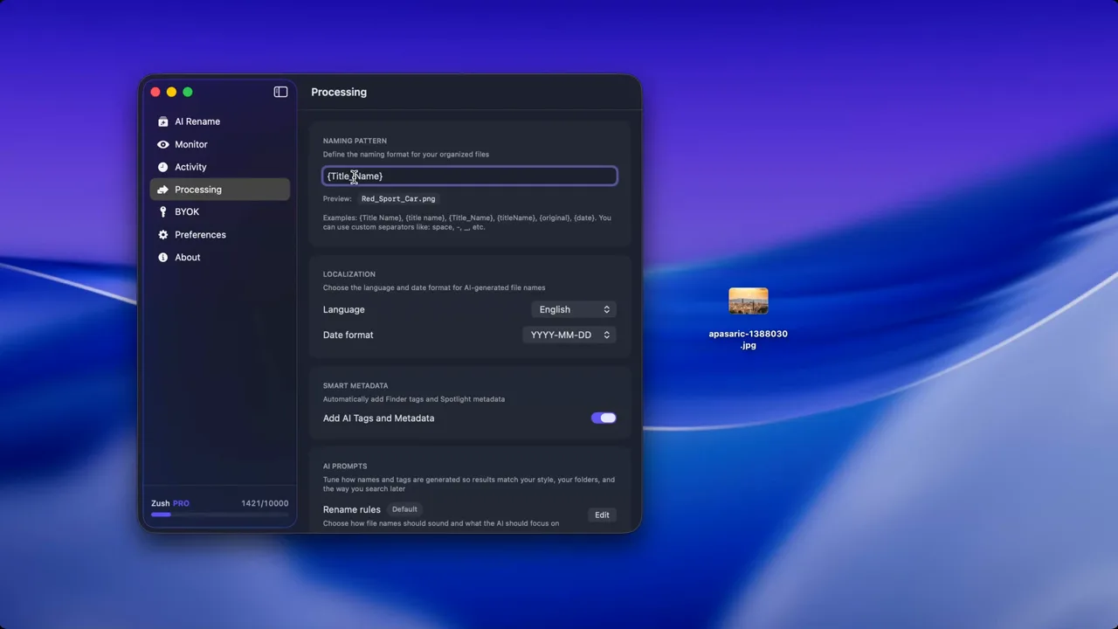Toggle the sidebar panel icon
Screen dimensions: 1118x629
tap(280, 92)
